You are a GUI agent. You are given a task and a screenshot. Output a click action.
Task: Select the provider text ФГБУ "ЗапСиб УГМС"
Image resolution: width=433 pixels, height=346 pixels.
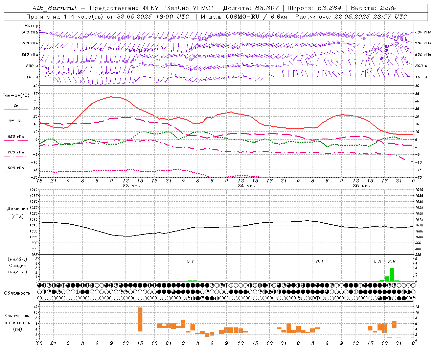[177, 8]
